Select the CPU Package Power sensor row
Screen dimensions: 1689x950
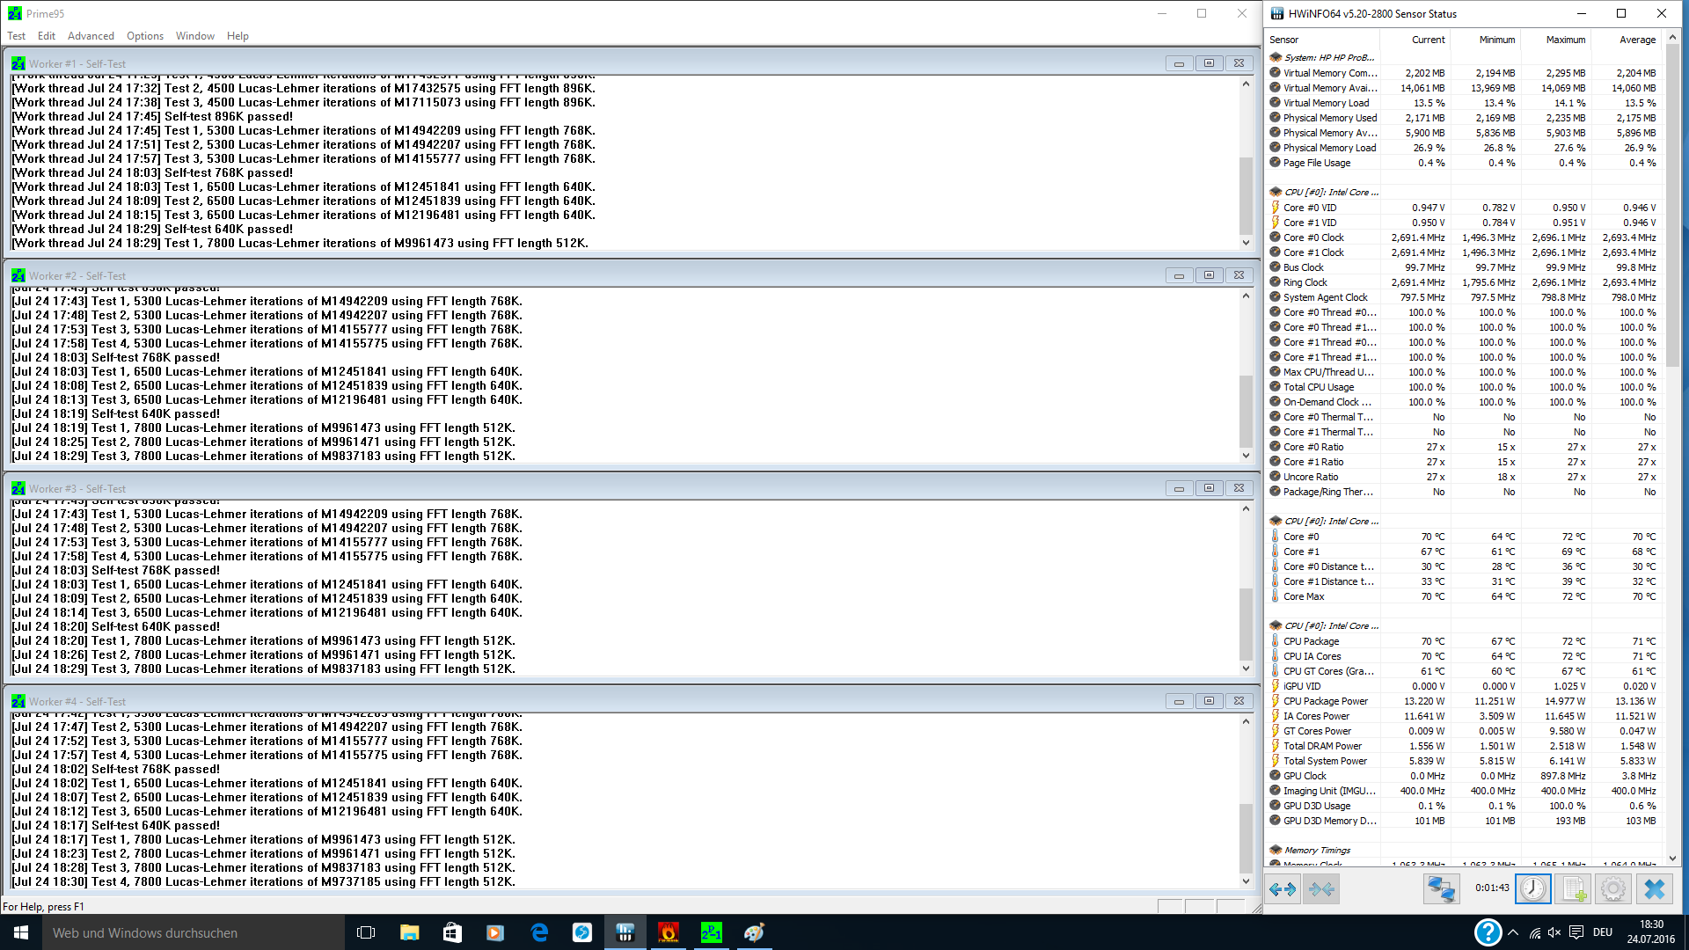(x=1466, y=701)
